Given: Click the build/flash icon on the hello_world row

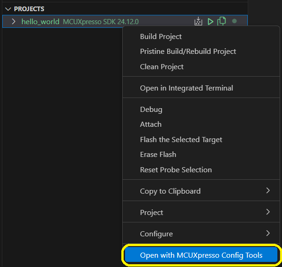Looking at the screenshot, I should point(198,21).
